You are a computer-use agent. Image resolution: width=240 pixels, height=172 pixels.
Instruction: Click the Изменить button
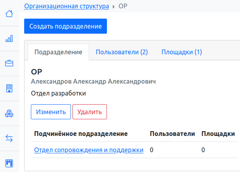click(51, 112)
